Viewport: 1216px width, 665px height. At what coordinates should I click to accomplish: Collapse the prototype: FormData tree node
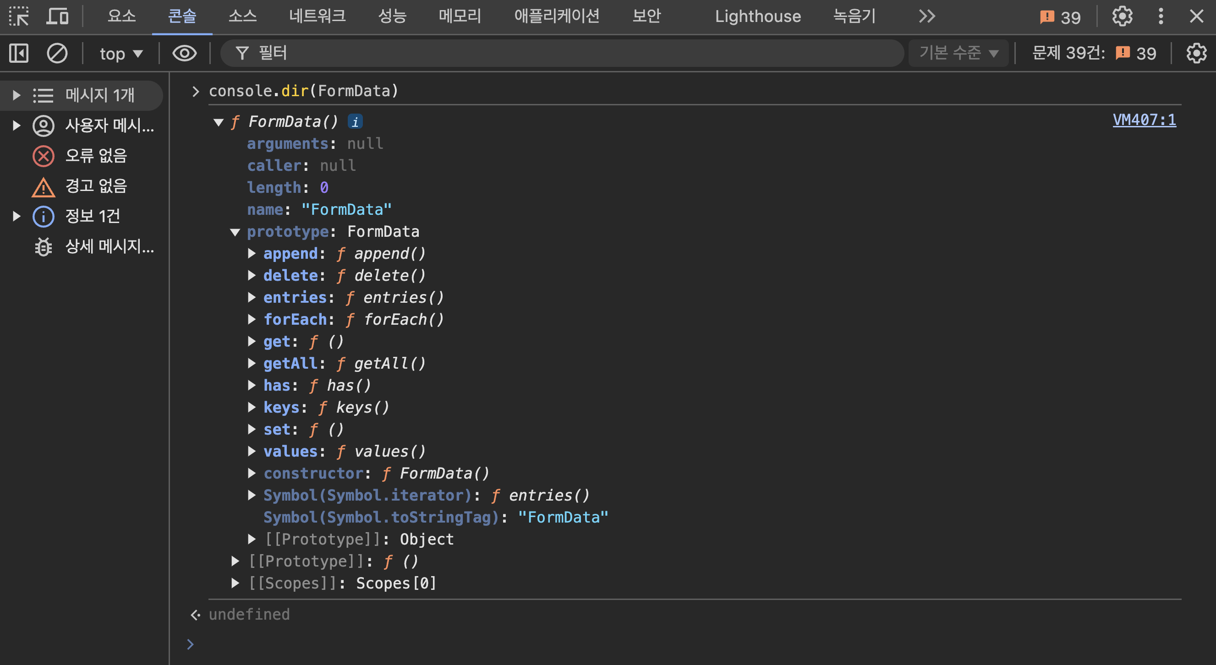[235, 232]
